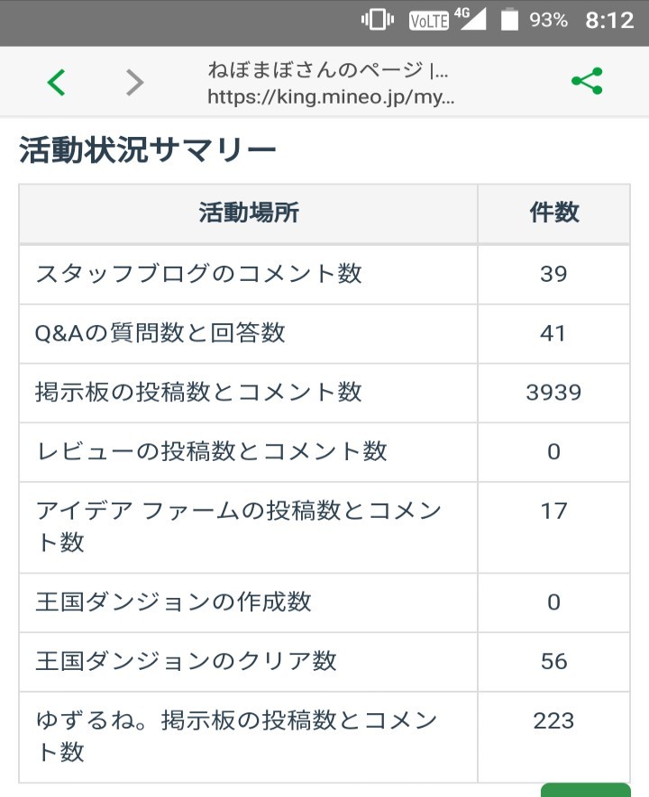This screenshot has height=797, width=649.
Task: Tap the 活動場所 column header
Action: (249, 213)
